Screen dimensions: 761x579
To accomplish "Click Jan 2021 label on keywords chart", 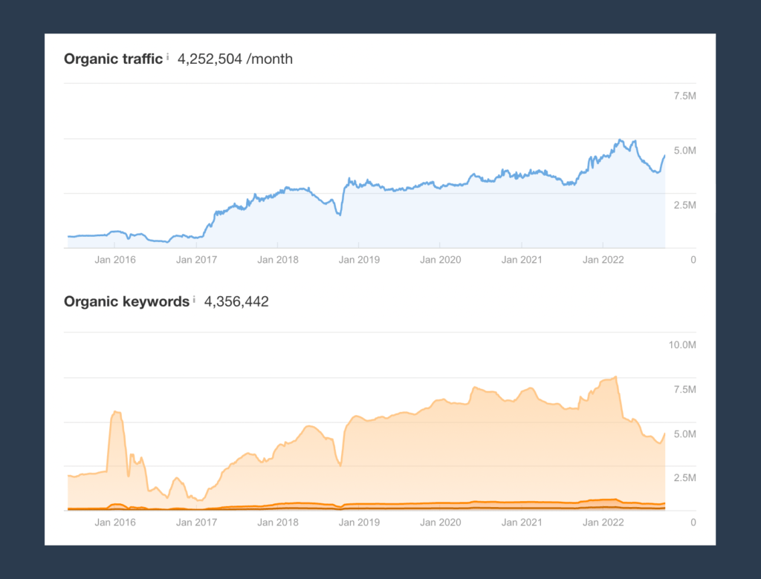I will click(521, 523).
